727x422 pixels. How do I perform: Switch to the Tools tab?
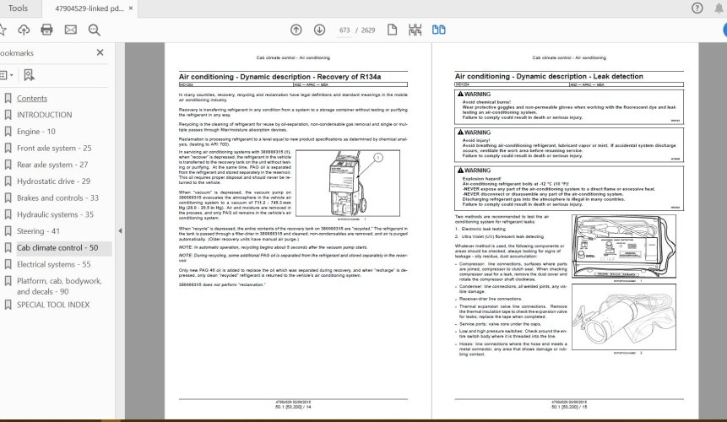[x=18, y=8]
